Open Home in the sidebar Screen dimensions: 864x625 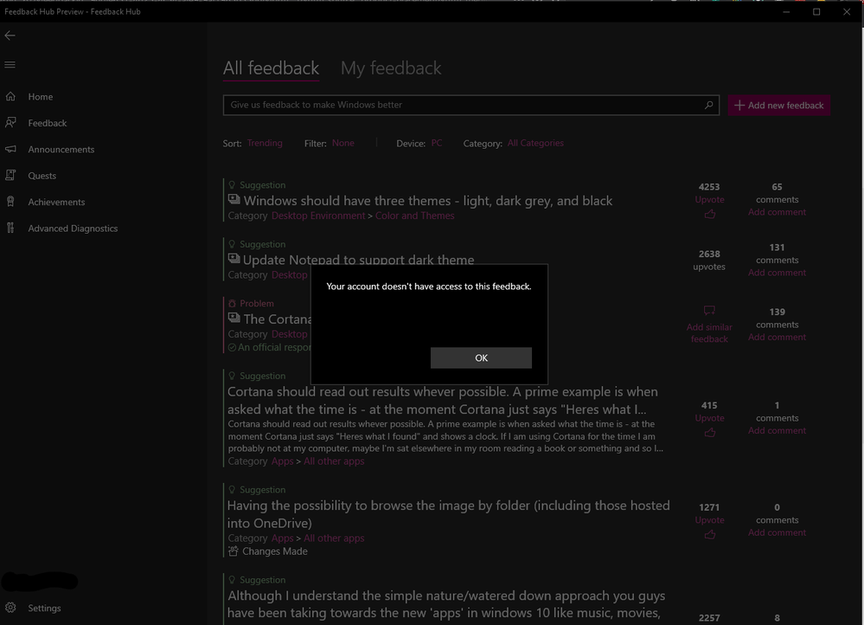pos(41,97)
